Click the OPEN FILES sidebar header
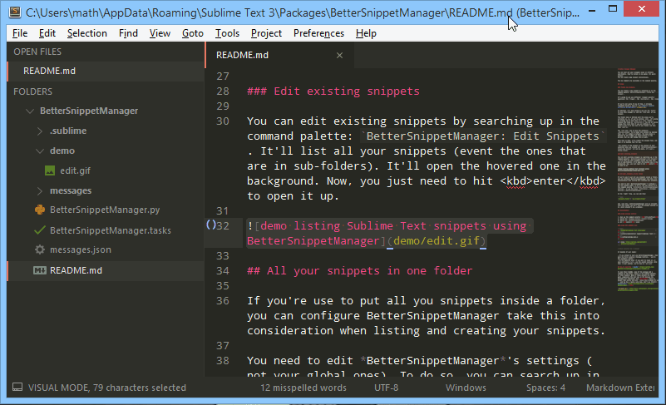The image size is (666, 405). coord(37,52)
